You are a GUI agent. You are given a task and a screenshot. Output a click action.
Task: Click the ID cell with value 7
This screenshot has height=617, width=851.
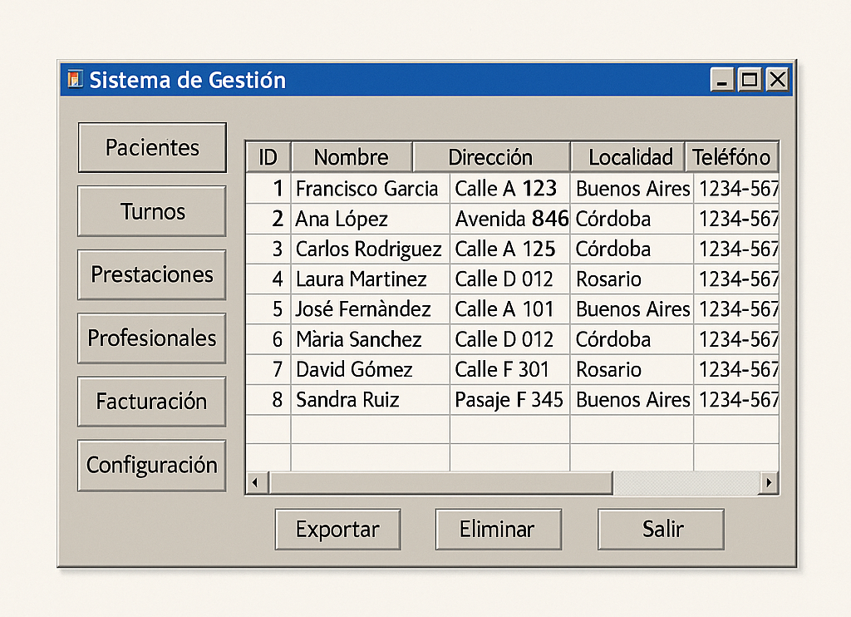click(x=268, y=369)
